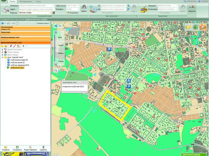Image resolution: width=209 pixels, height=156 pixels.
Task: Click the ruler measurement tool on map
Action: pos(188,27)
